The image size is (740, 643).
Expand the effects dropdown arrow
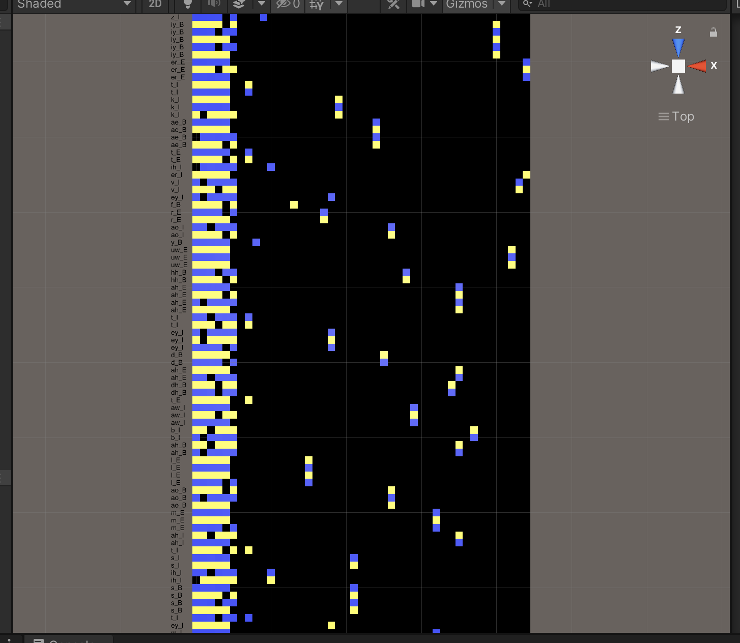click(x=261, y=4)
